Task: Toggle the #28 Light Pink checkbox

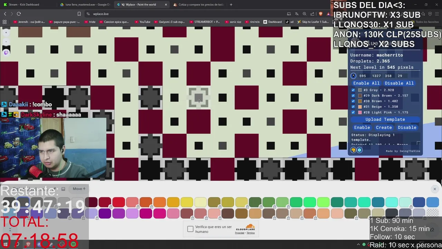Action: (x=353, y=112)
